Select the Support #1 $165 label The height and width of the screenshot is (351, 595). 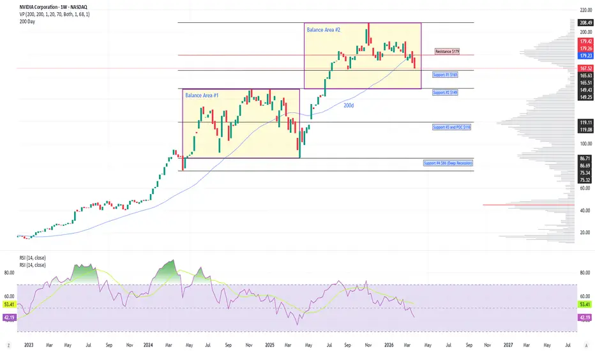[x=445, y=75]
